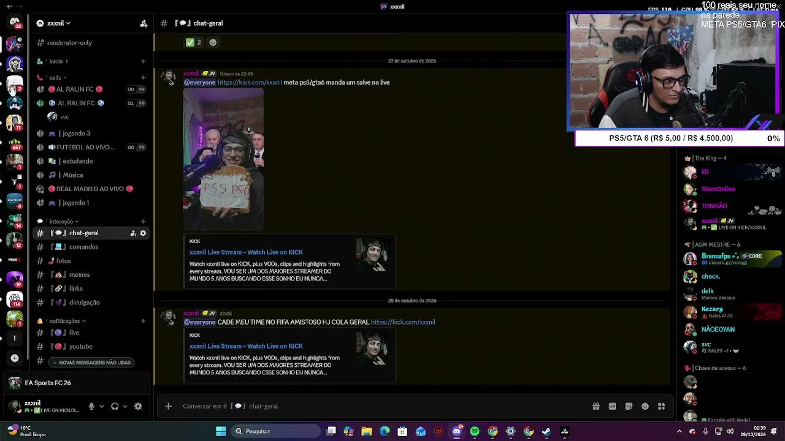The image size is (785, 441).
Task: Open headphone output options arrow
Action: click(125, 406)
